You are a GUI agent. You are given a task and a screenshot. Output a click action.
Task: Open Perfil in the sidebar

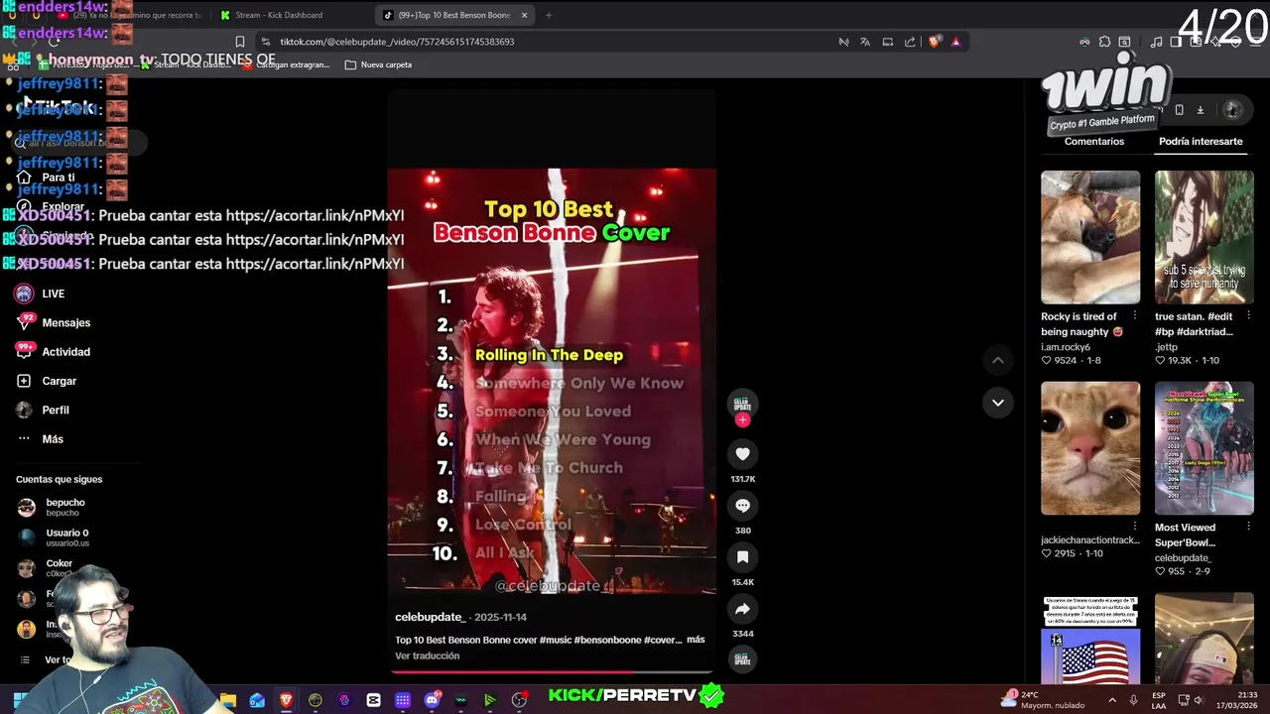click(43, 410)
